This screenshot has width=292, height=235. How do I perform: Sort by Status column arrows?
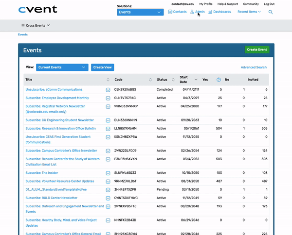pos(173,80)
